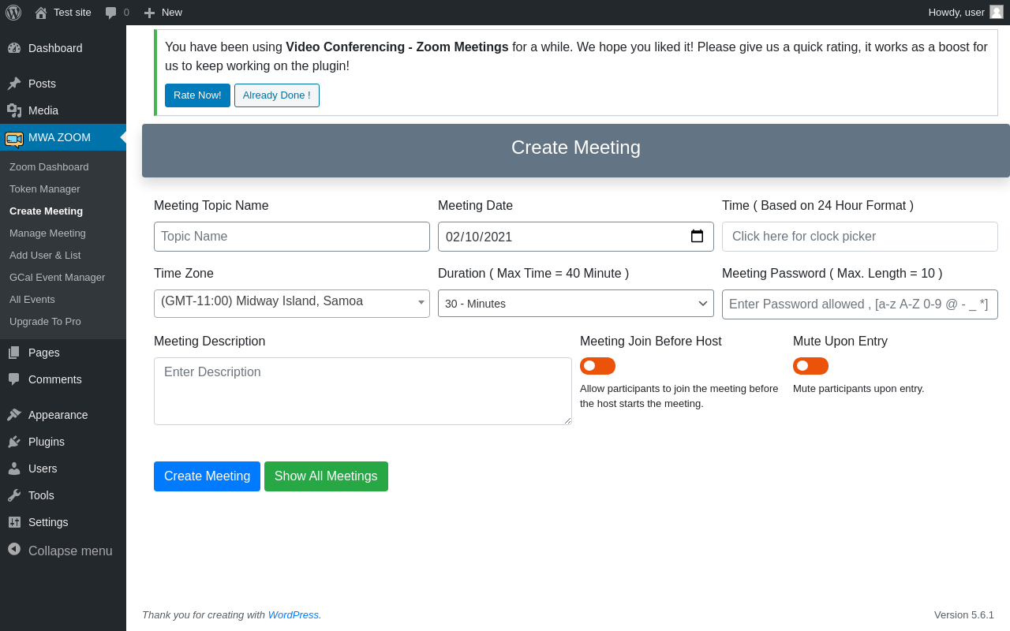Open the comments bubble in admin bar
1010x631 pixels.
(x=110, y=13)
